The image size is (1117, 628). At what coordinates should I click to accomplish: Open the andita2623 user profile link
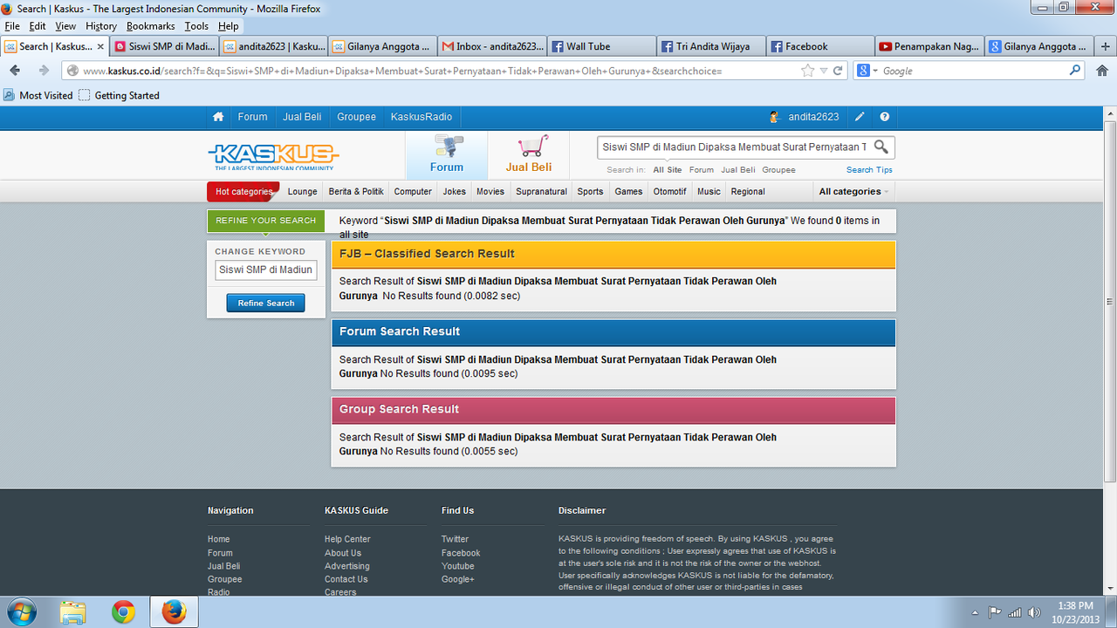tap(813, 117)
